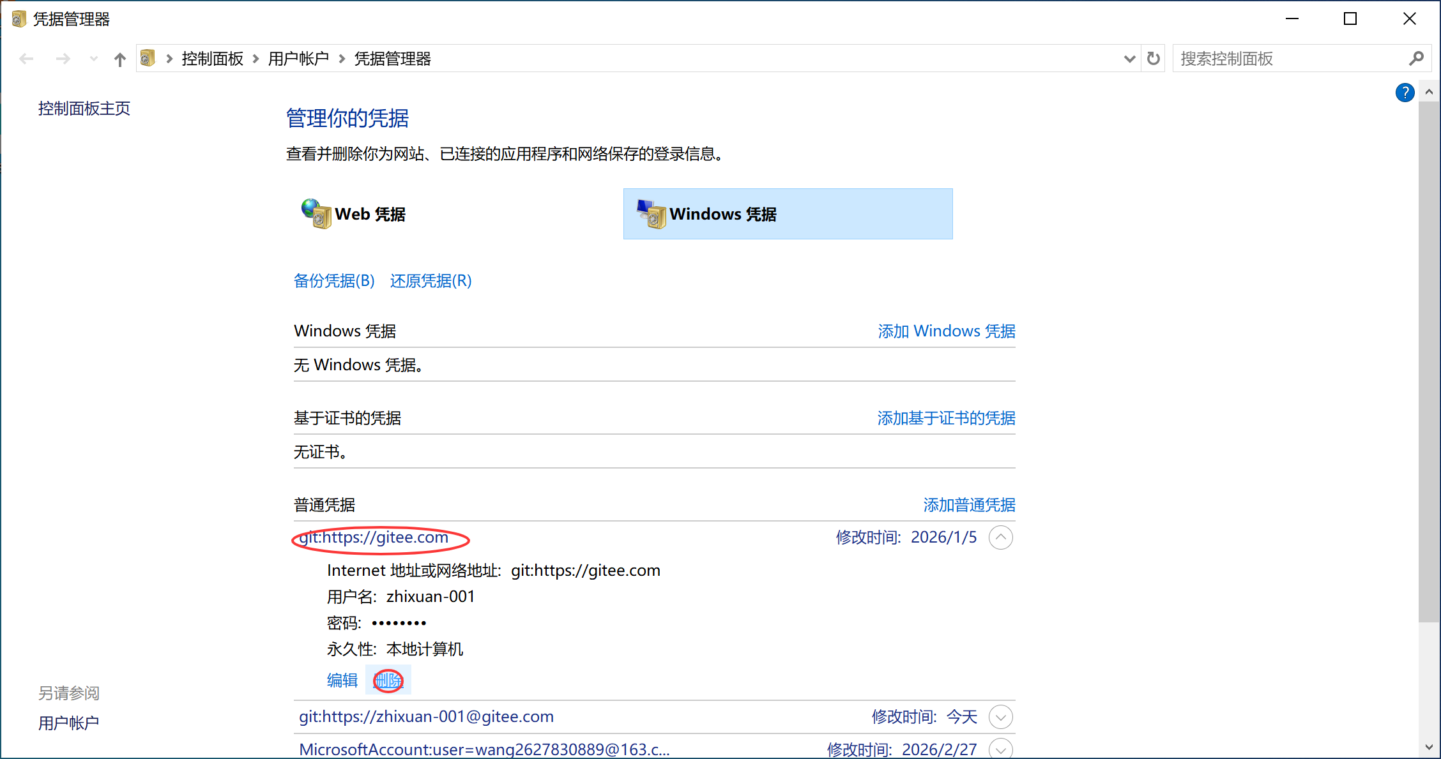The image size is (1441, 759).
Task: Open address bar history dropdown
Action: pyautogui.click(x=1129, y=59)
